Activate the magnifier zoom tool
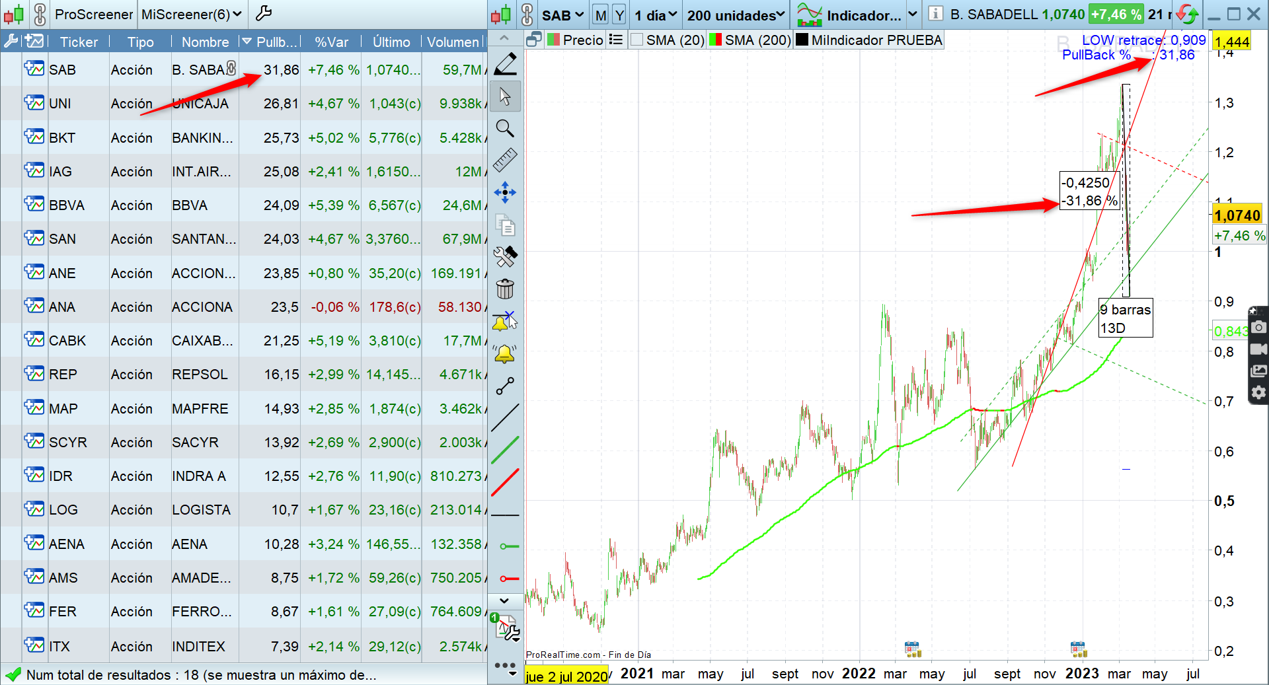1269x685 pixels. click(506, 128)
